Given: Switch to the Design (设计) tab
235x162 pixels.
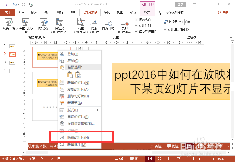Looking at the screenshot, I should tap(47, 12).
